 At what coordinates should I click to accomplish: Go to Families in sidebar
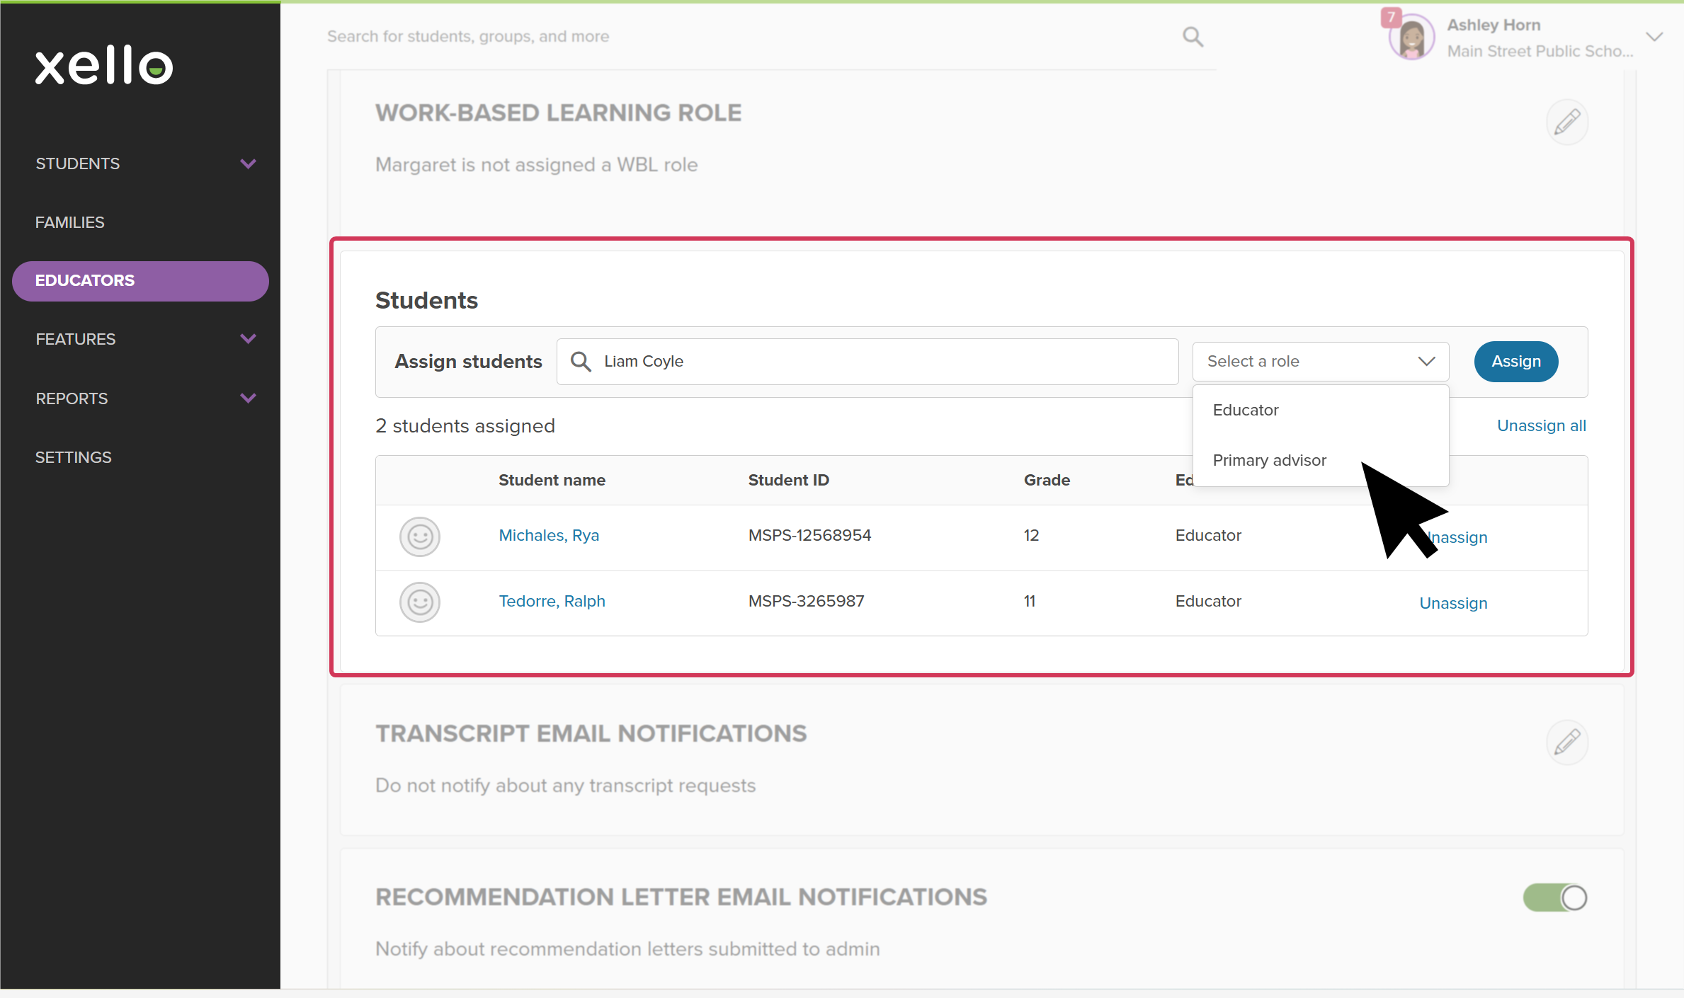coord(70,222)
